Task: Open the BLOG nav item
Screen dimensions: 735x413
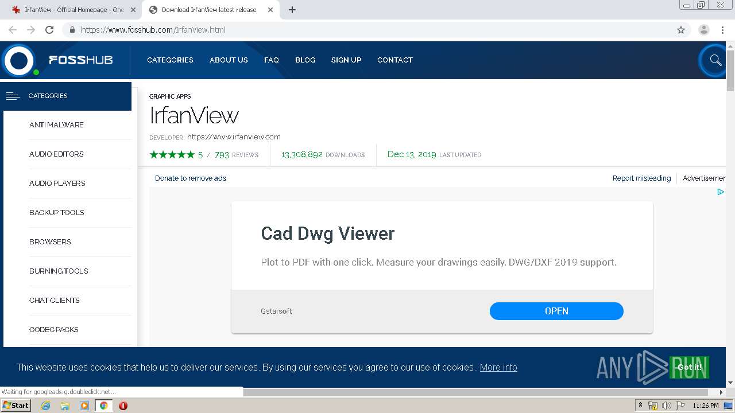Action: (305, 60)
